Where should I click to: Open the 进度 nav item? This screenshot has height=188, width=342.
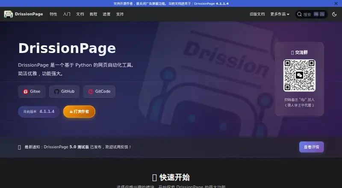(x=106, y=14)
